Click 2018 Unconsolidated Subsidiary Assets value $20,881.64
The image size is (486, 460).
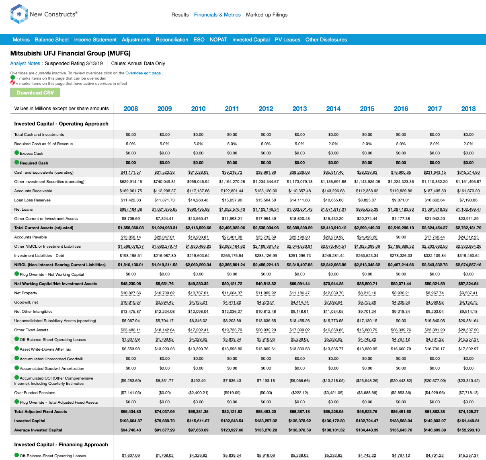[468, 320]
